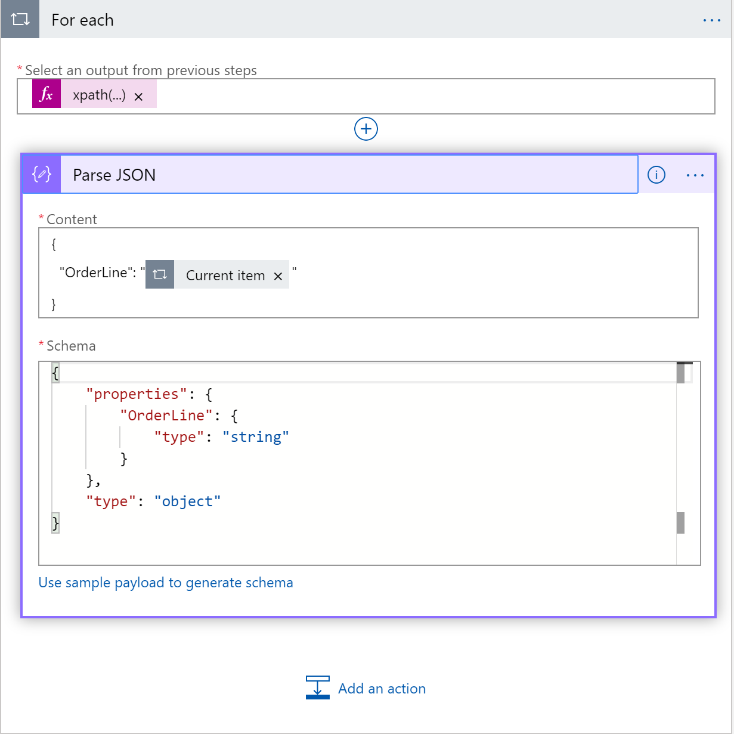Click the Current item loop icon
This screenshot has height=734, width=734.
click(x=159, y=274)
